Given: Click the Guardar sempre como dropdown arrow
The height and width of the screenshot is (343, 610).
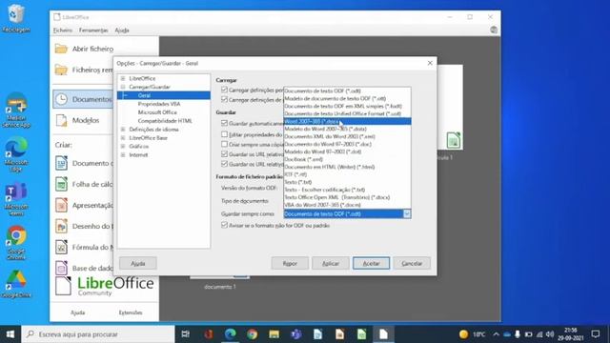Looking at the screenshot, I should pyautogui.click(x=407, y=213).
